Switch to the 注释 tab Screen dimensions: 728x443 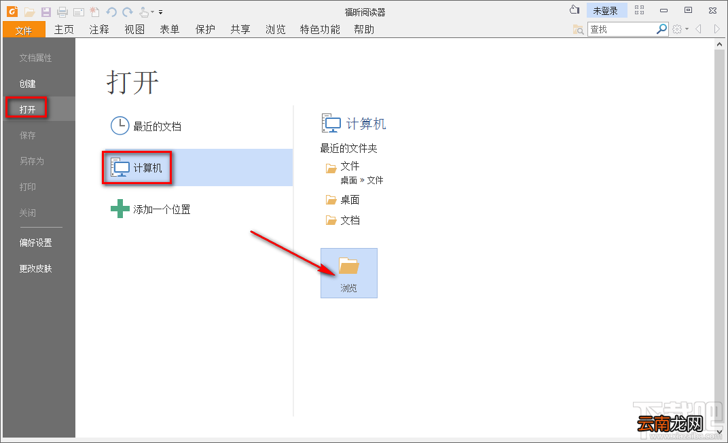[x=99, y=30]
